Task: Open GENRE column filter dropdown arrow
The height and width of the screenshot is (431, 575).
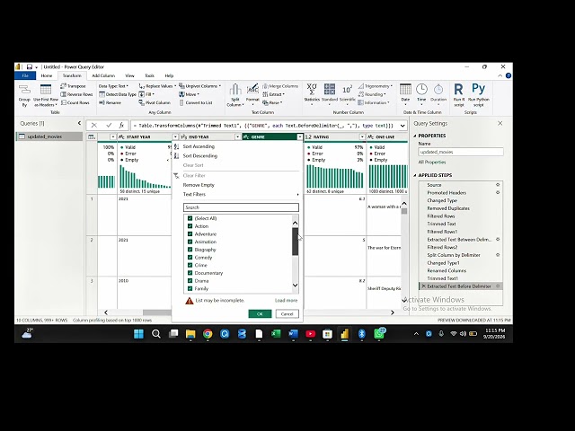Action: [x=299, y=137]
